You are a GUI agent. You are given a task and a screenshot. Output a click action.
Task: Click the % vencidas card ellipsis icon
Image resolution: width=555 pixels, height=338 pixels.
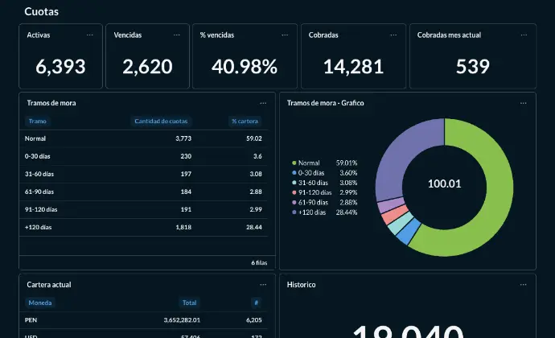point(285,35)
